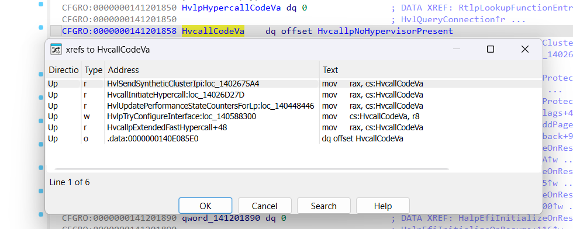Select the HvlSendSyntheticClusterIpi:loc_1402675A4 xref row

point(294,84)
